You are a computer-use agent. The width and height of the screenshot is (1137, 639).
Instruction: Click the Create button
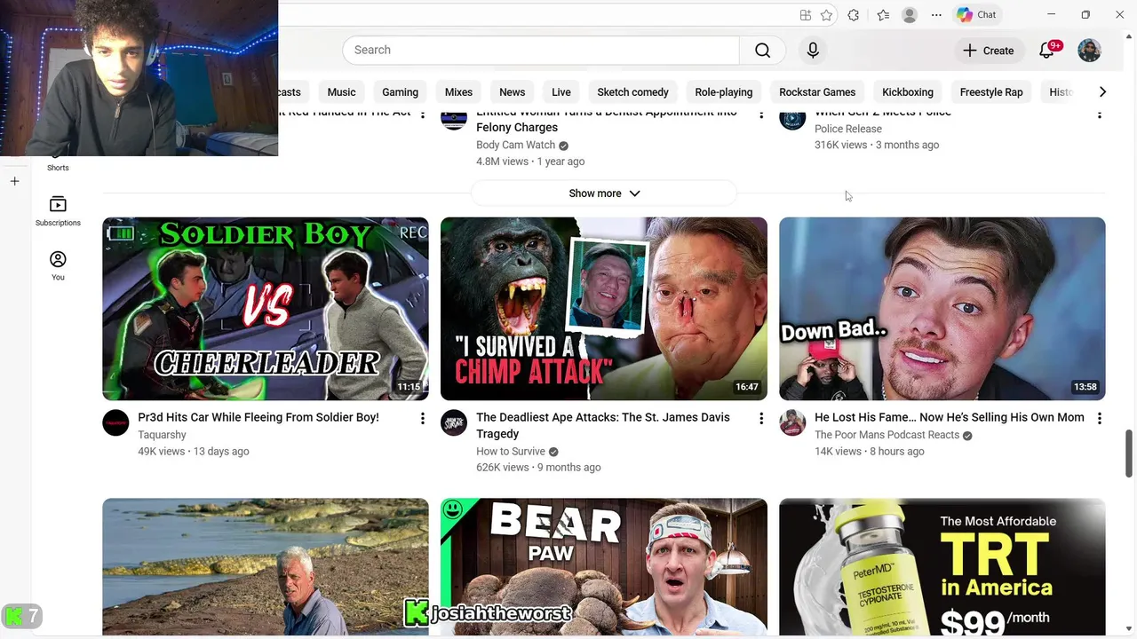(x=988, y=51)
